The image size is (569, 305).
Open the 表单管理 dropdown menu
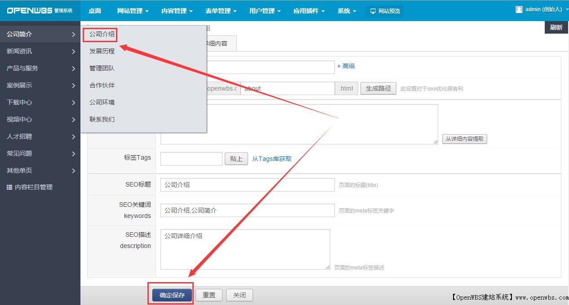coord(220,11)
